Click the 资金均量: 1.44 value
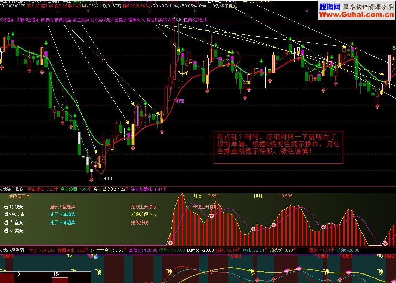The image size is (396, 283). pyautogui.click(x=75, y=189)
